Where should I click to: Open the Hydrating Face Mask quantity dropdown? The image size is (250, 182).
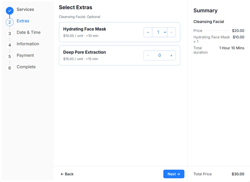point(160,32)
